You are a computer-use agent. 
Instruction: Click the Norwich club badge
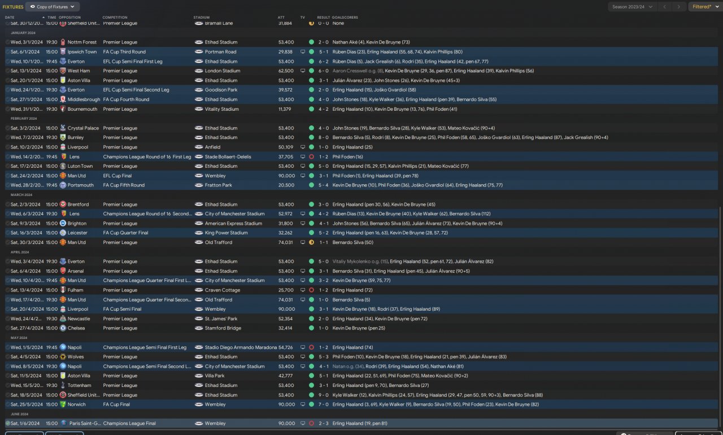coord(63,404)
